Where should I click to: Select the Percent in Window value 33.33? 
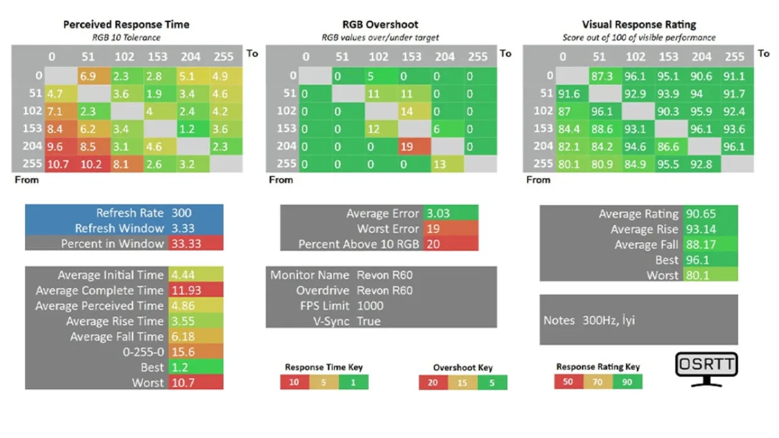[196, 243]
